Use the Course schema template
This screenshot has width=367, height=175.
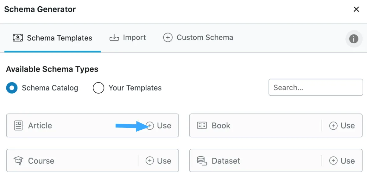(x=158, y=161)
